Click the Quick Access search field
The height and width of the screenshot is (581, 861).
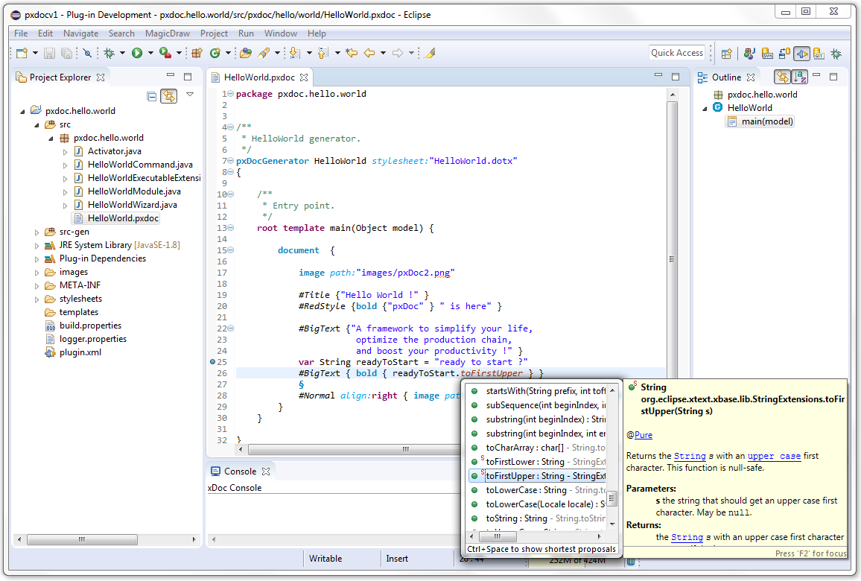click(x=676, y=53)
